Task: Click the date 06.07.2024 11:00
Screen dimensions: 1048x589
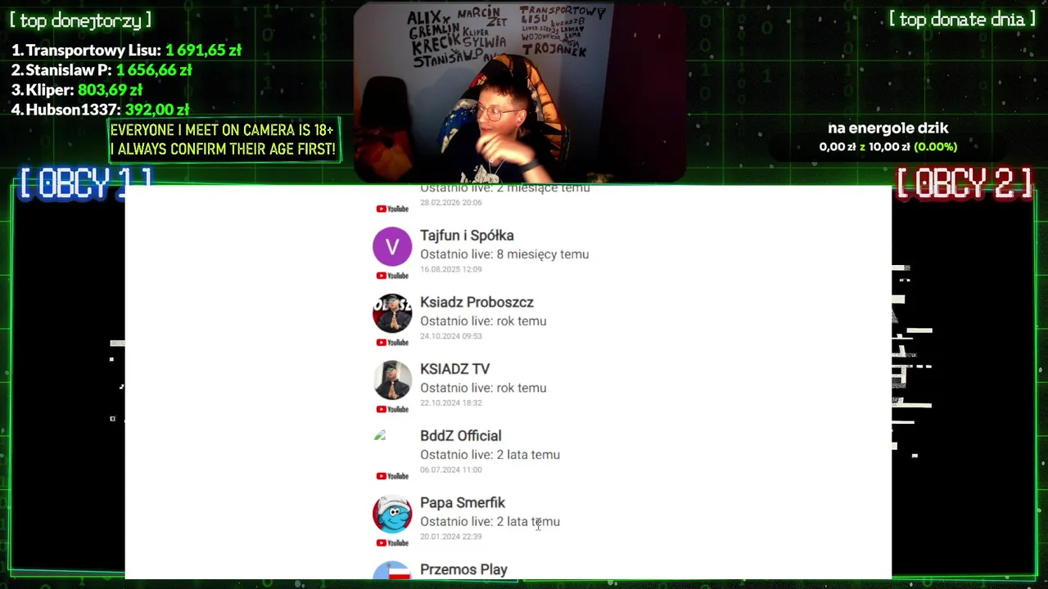Action: pos(451,470)
